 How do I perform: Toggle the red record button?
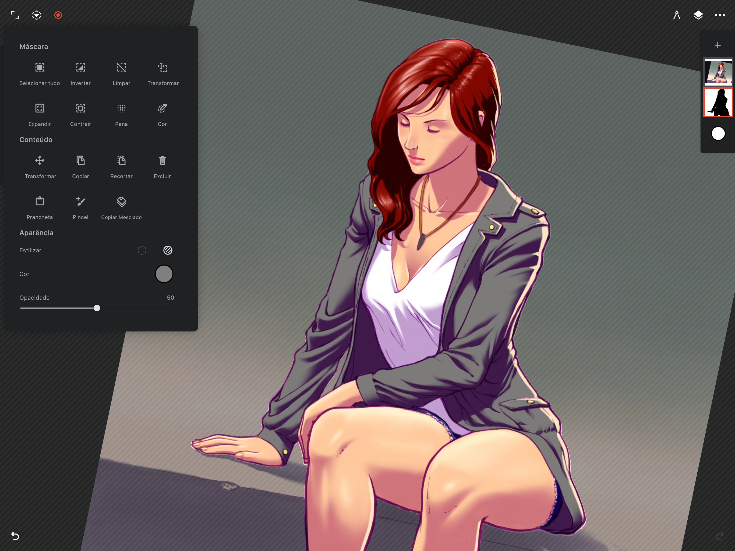[58, 15]
